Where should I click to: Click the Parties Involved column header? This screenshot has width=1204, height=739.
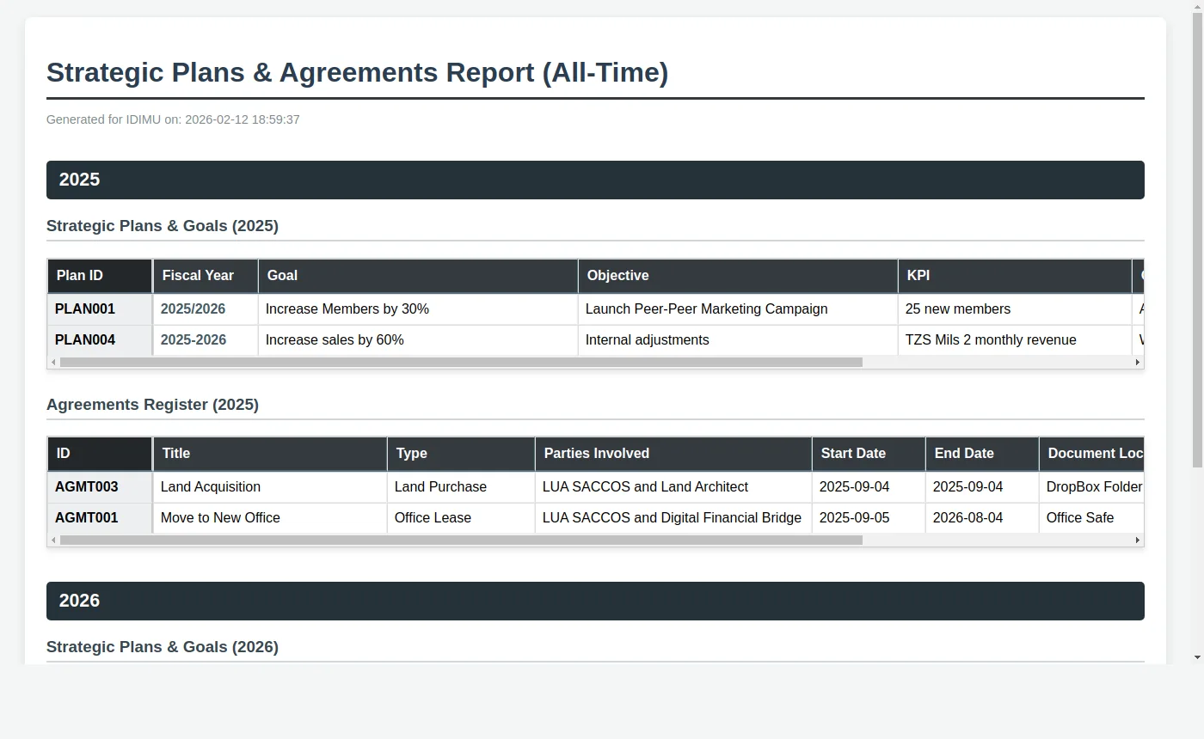click(673, 454)
